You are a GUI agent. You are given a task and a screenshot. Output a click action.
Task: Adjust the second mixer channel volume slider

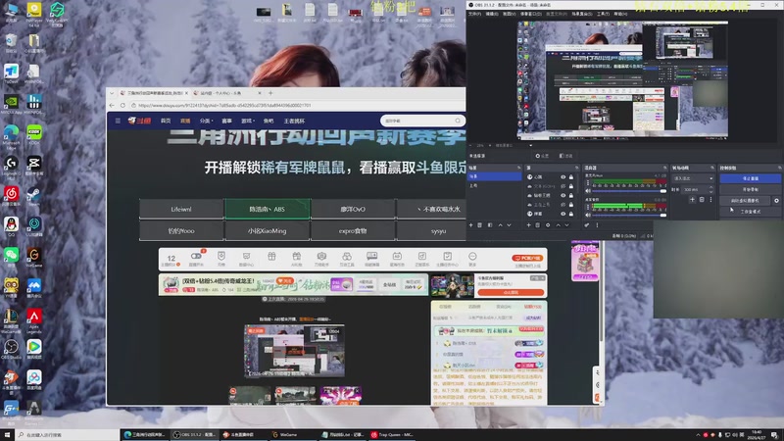pyautogui.click(x=629, y=215)
